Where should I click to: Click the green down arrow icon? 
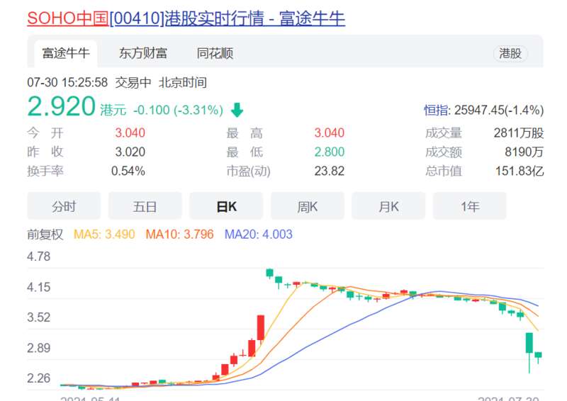tap(237, 110)
